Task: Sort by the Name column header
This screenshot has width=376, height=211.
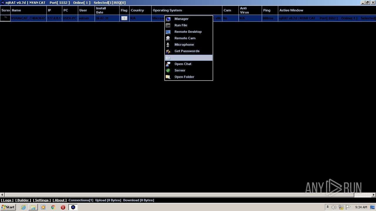Action: (x=28, y=10)
